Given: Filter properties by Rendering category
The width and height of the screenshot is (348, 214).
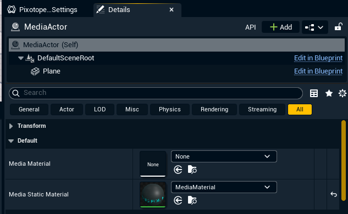Looking at the screenshot, I should [x=214, y=109].
